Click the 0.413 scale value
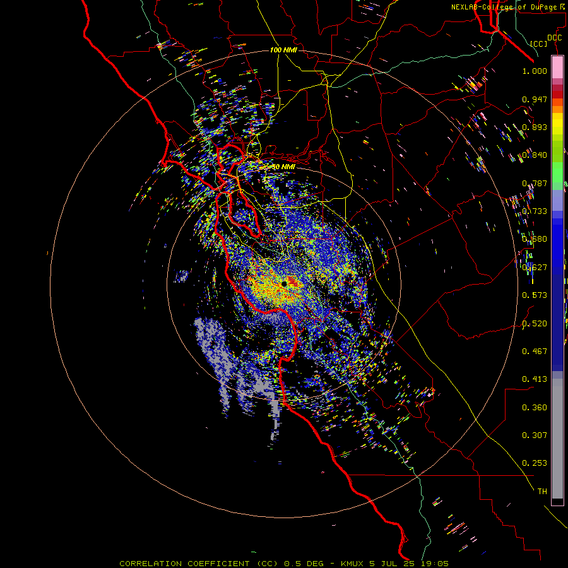Screen dimensions: 568x568 [535, 379]
